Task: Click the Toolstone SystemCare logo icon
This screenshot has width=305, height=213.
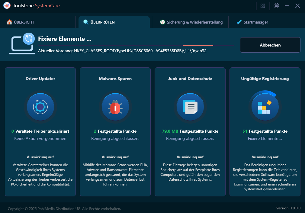Action: coord(7,6)
